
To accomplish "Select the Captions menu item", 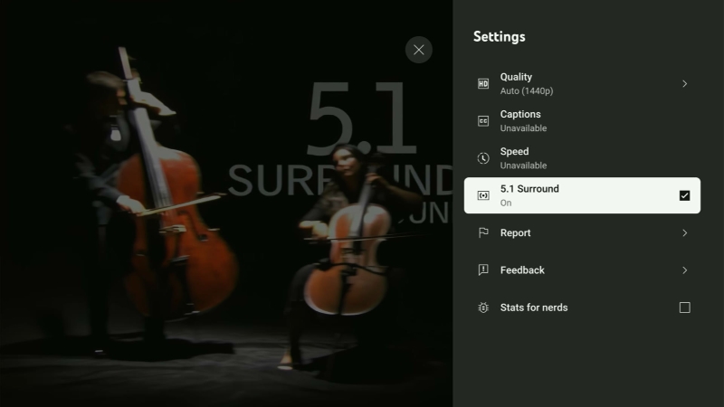I will [582, 121].
